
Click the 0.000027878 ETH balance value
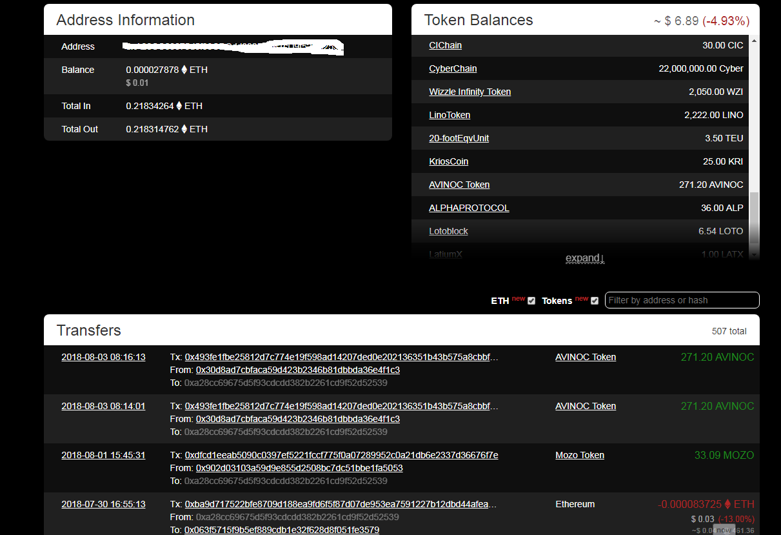(166, 70)
